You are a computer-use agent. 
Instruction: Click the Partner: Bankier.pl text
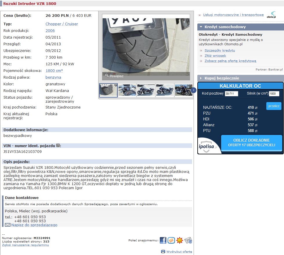tap(269, 69)
